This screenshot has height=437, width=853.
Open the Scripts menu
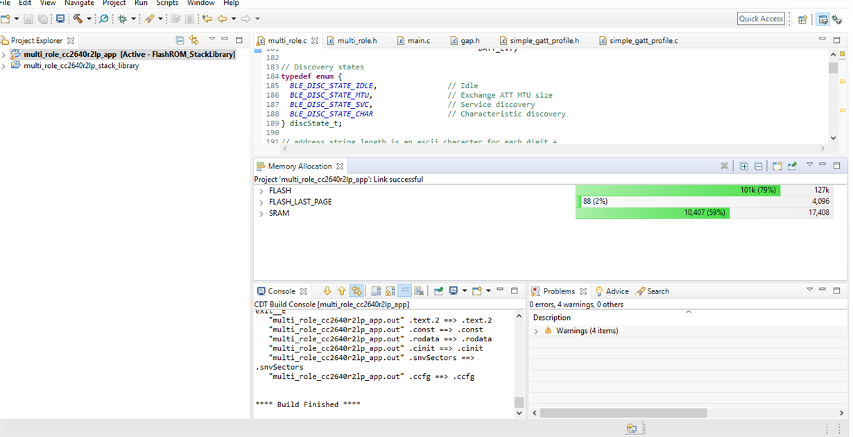coord(167,3)
